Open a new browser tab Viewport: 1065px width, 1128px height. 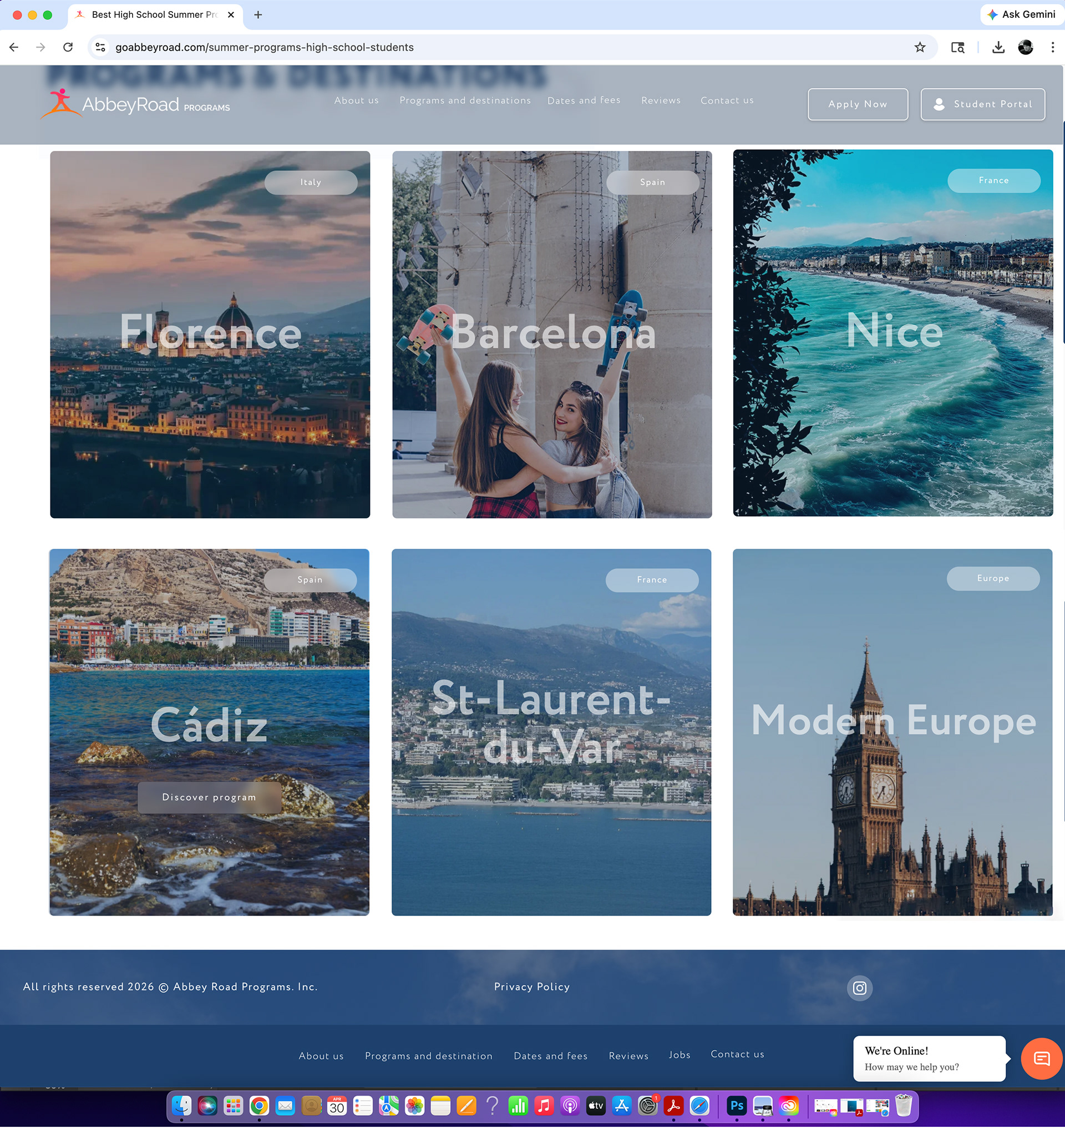coord(258,15)
